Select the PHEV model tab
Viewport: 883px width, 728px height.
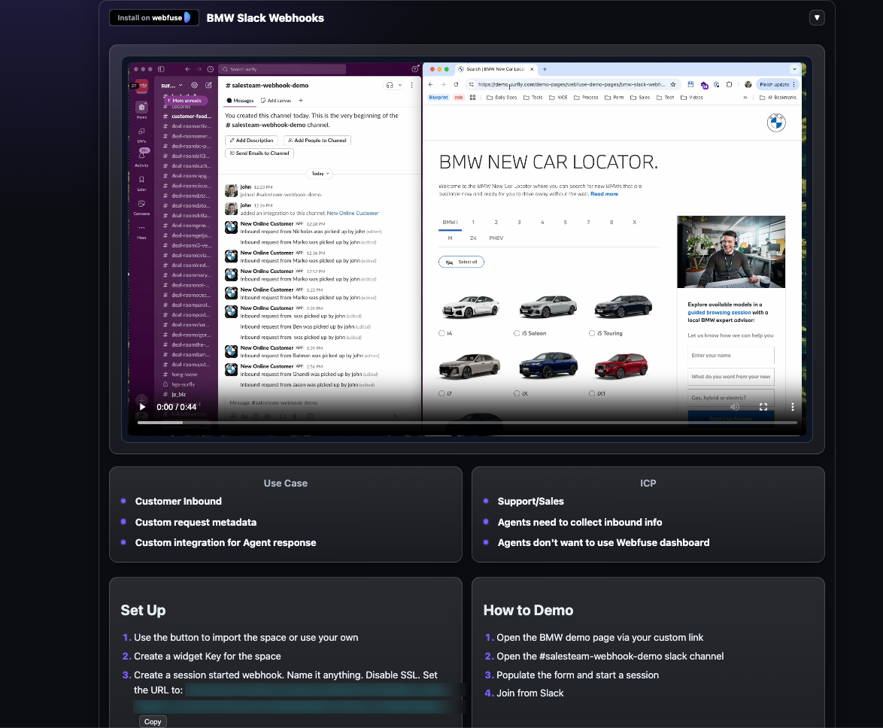tap(496, 238)
